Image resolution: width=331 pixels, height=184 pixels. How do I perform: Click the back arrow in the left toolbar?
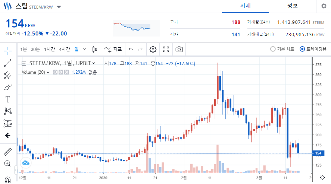click(8, 135)
